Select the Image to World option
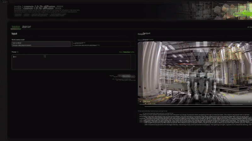This screenshot has height=141, width=252. (x=101, y=44)
